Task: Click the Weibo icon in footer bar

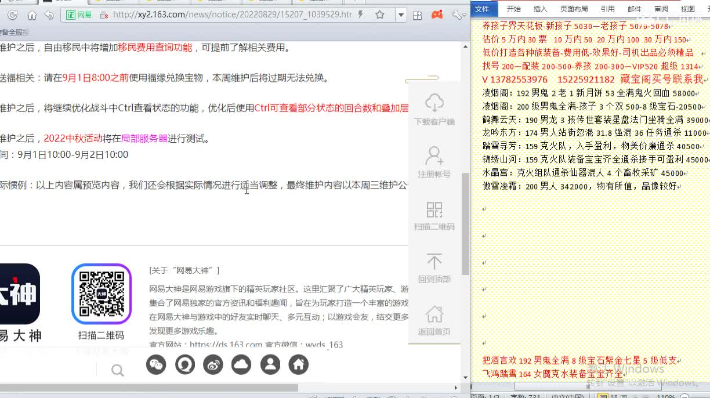Action: (213, 364)
